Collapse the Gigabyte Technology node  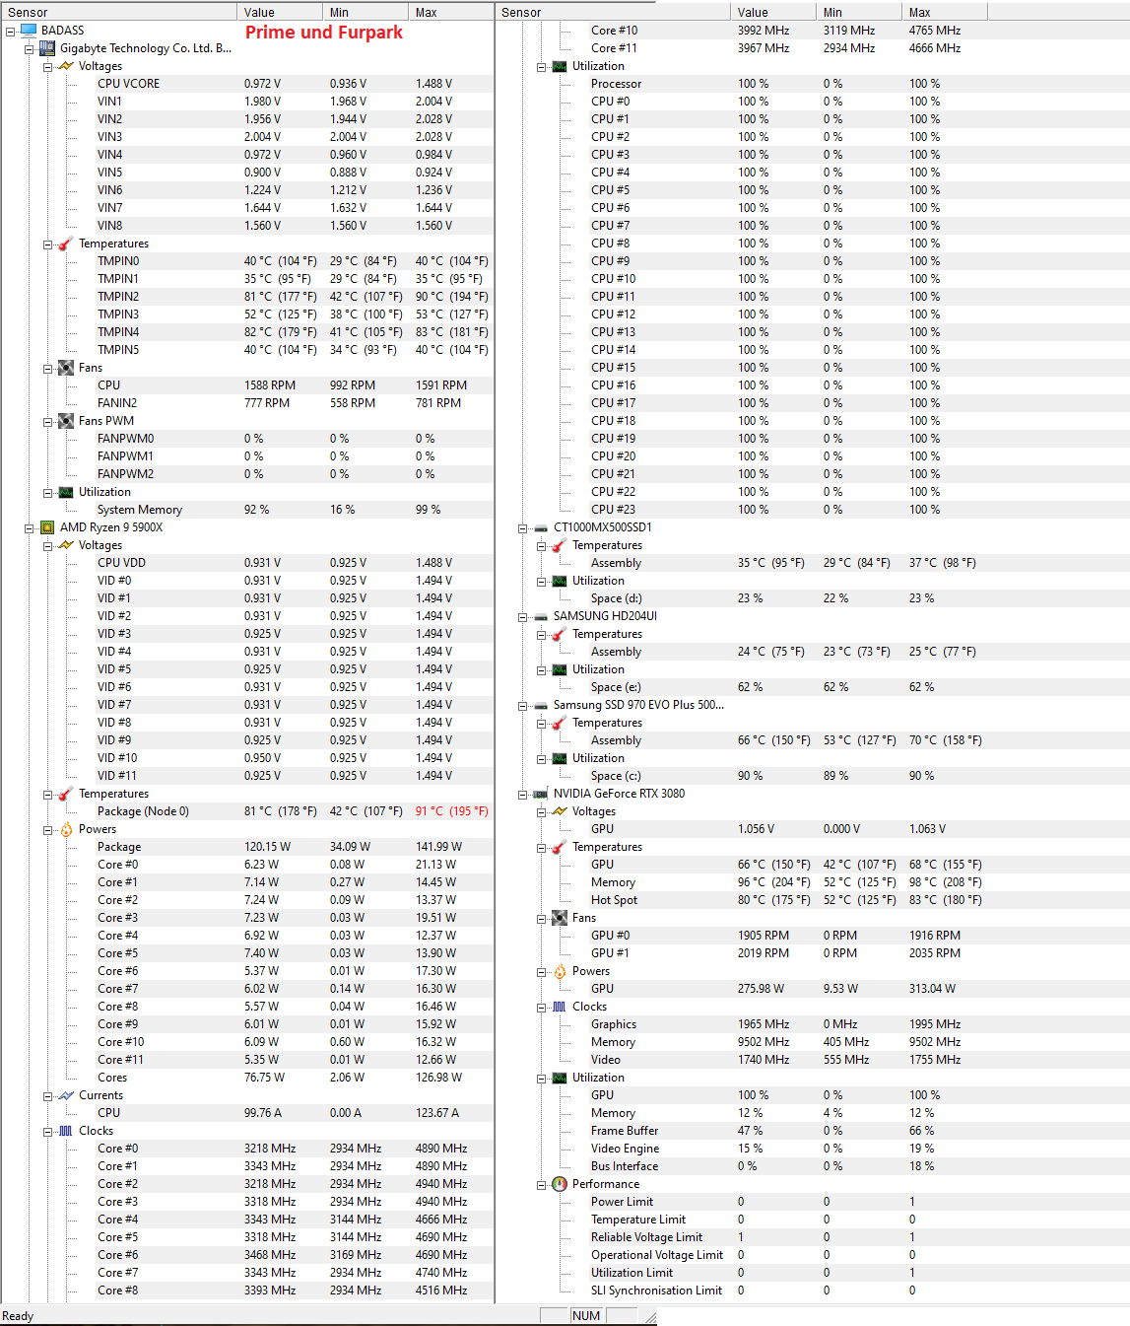(30, 49)
